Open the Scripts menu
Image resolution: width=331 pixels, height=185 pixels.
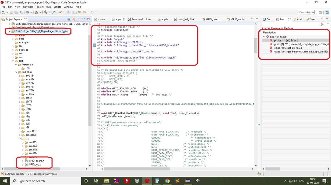point(57,7)
